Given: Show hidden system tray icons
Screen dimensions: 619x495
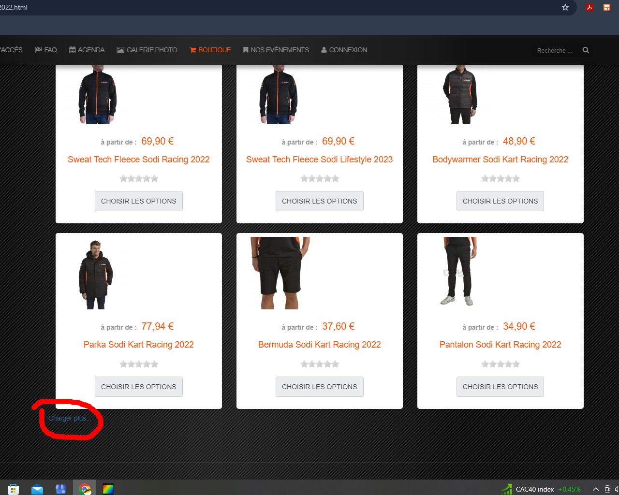Looking at the screenshot, I should 596,489.
